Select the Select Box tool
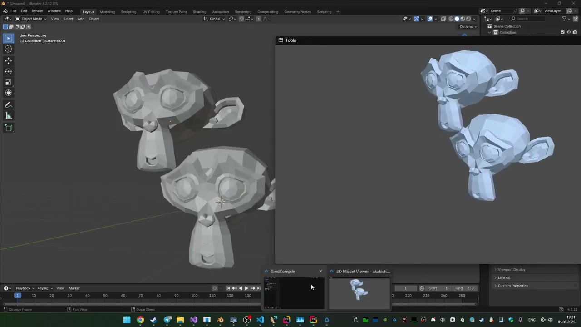This screenshot has height=327, width=581. click(x=9, y=38)
